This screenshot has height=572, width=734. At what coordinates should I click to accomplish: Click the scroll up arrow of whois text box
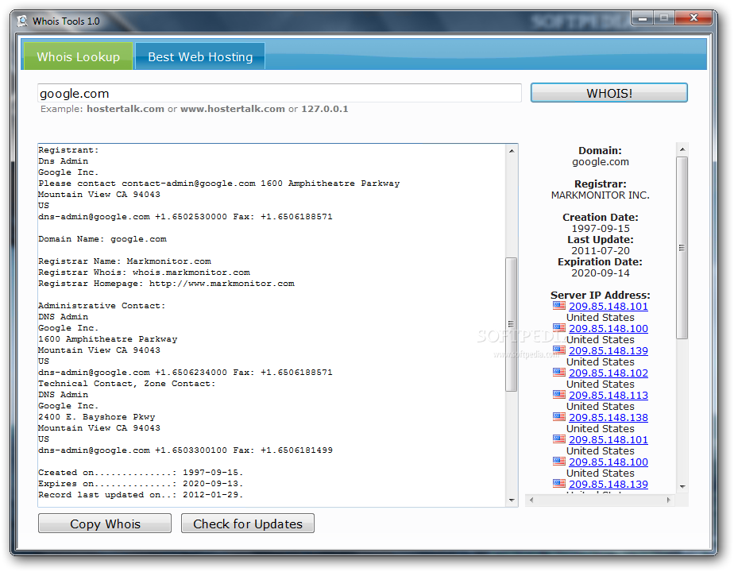click(512, 151)
